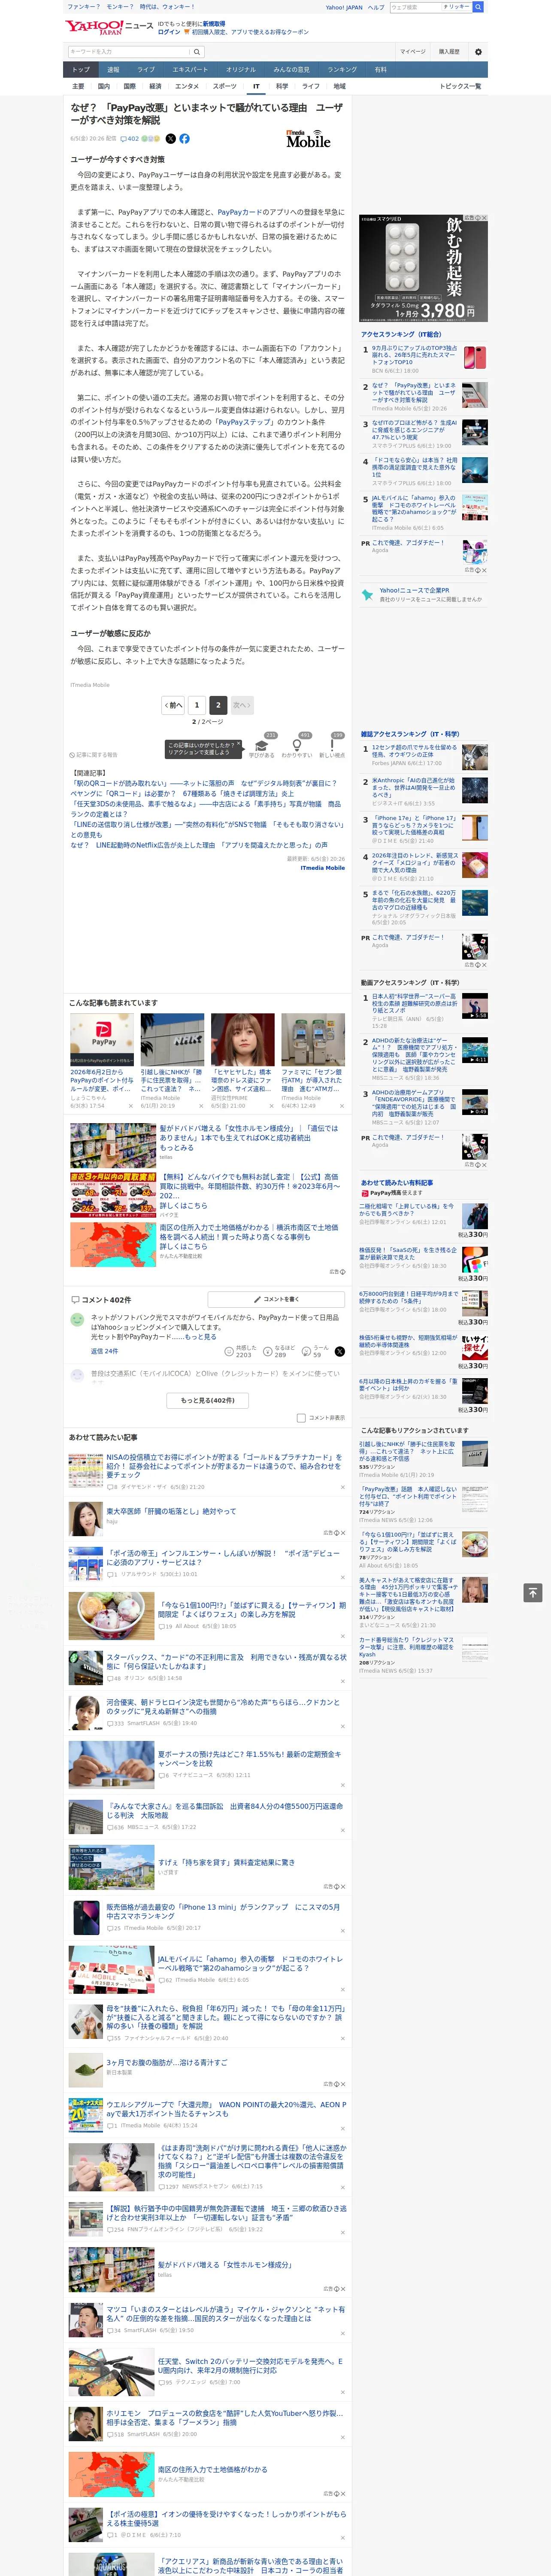Open the NHK building thumbnail article
The width and height of the screenshot is (551, 2576).
(x=172, y=1040)
